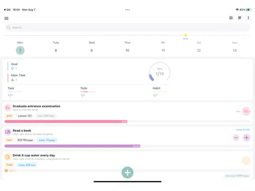Select Tuesday 8 in week strip
The image size is (255, 191).
[56, 50]
